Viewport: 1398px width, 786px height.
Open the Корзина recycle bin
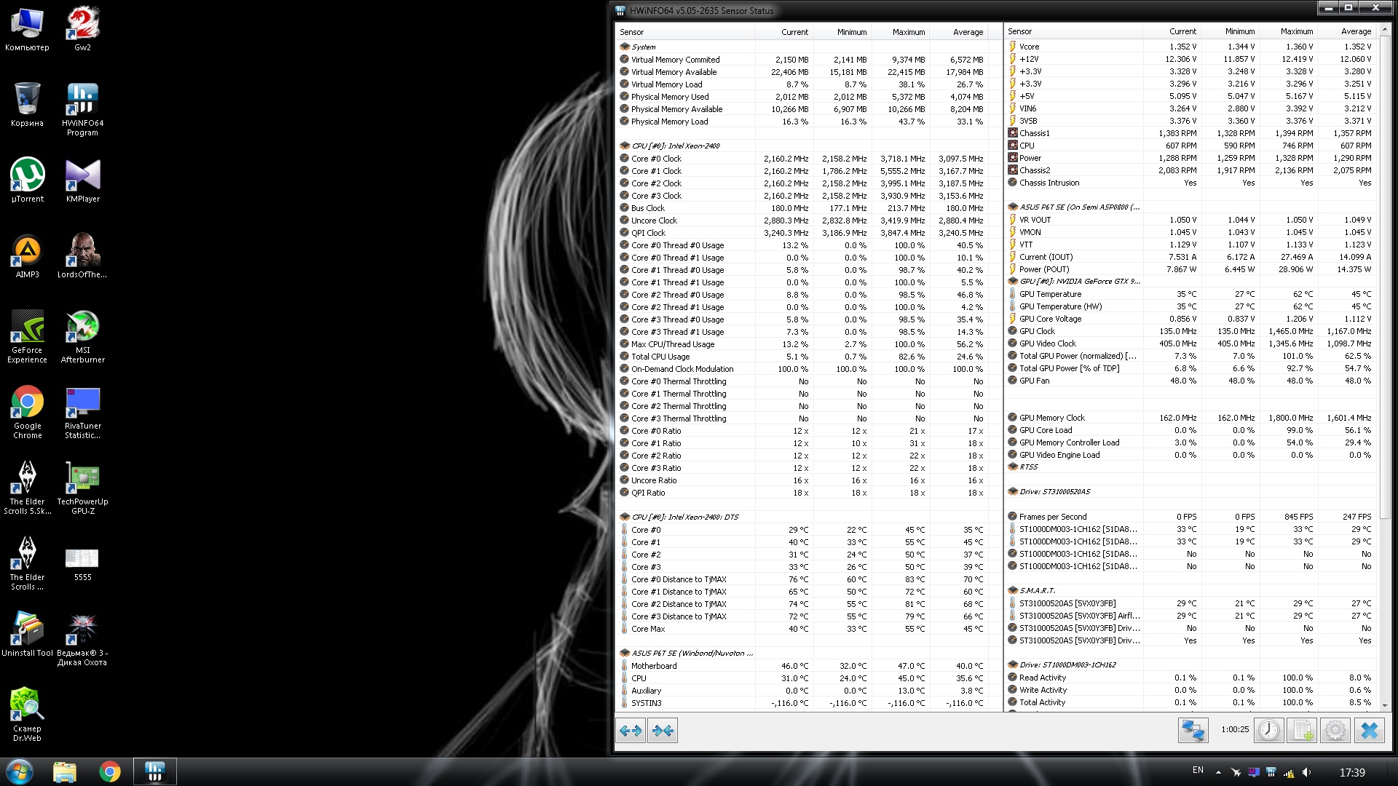tap(27, 106)
